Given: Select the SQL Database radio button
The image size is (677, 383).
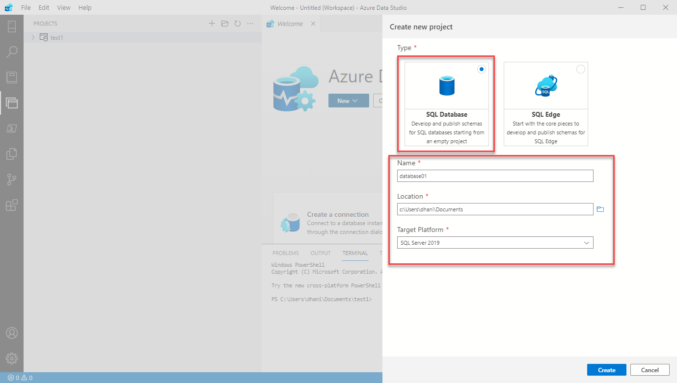Looking at the screenshot, I should click(482, 69).
